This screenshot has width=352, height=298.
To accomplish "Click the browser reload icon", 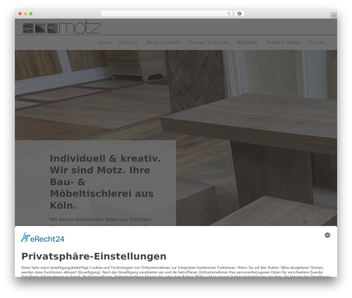I will point(229,14).
